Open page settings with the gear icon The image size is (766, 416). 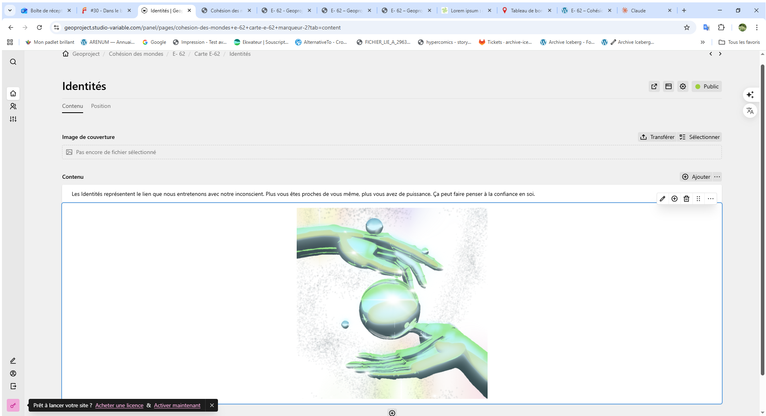(683, 86)
